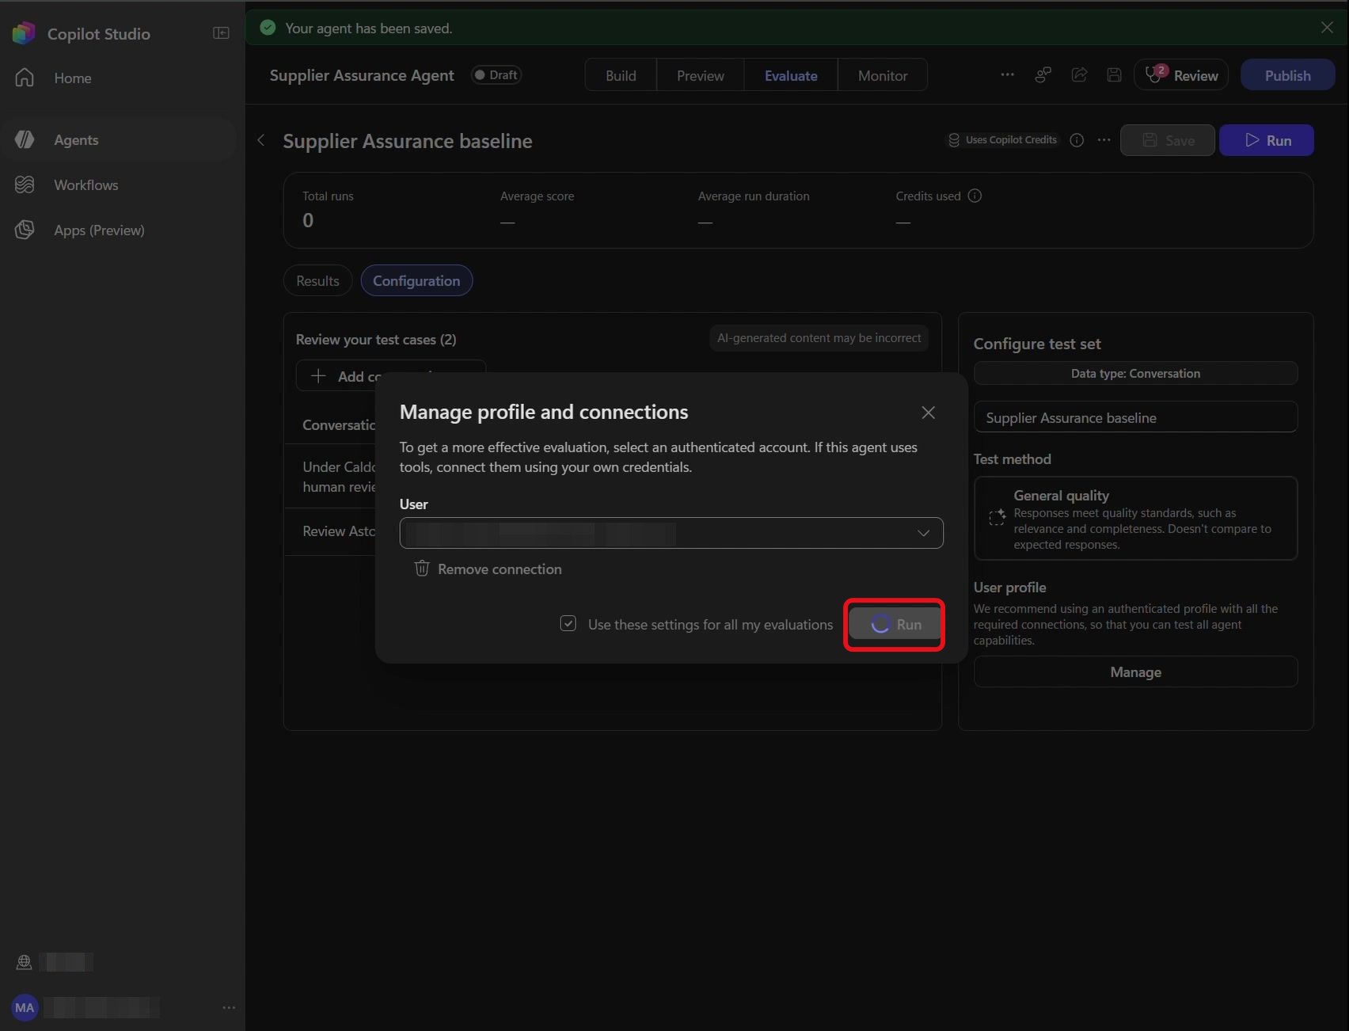Expand the User account dropdown

pos(671,533)
